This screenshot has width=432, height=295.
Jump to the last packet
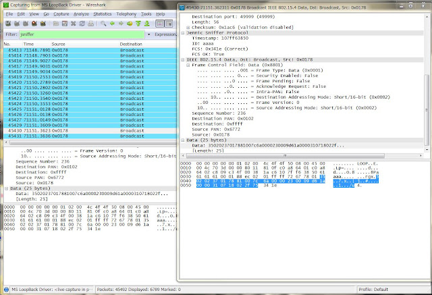pyautogui.click(x=147, y=24)
